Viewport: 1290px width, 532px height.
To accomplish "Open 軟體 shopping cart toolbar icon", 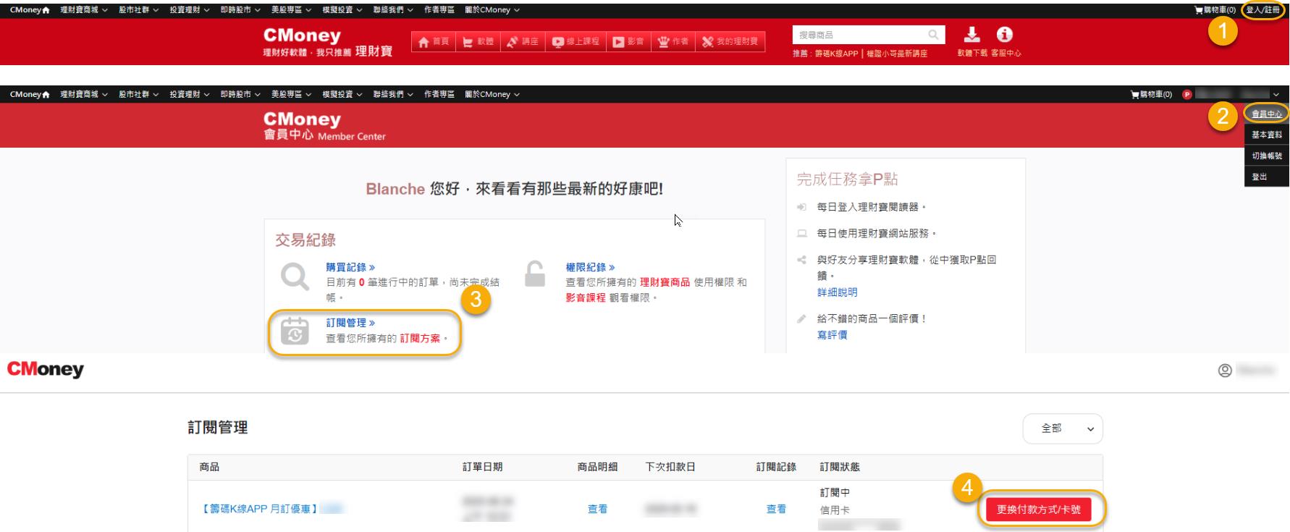I will (468, 42).
